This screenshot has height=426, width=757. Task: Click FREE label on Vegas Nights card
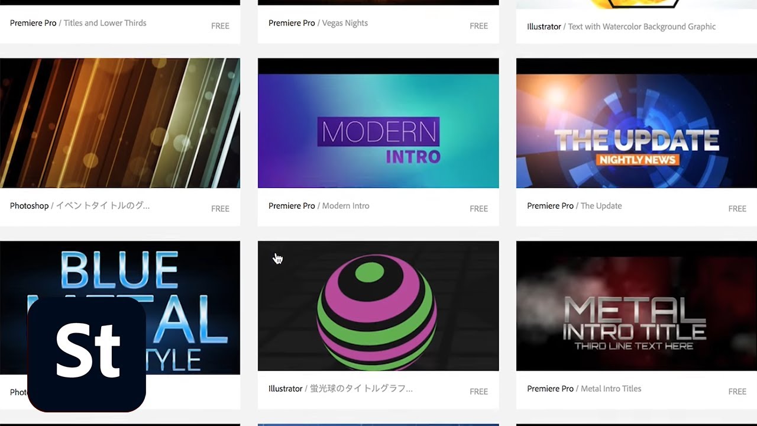point(478,26)
